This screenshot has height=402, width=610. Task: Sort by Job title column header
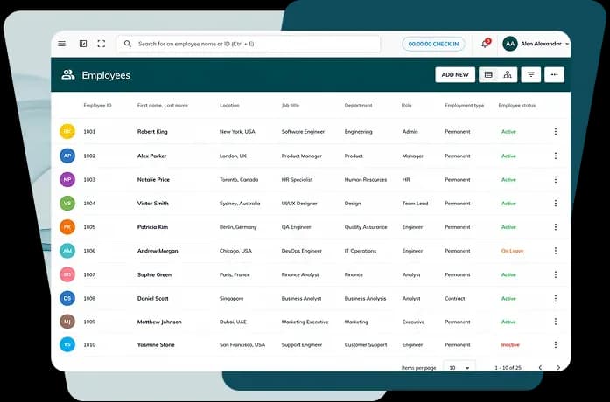(x=291, y=105)
